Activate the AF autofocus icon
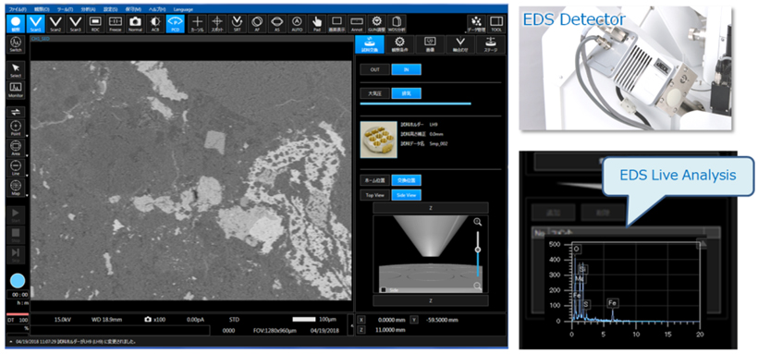Image resolution: width=758 pixels, height=354 pixels. (257, 23)
